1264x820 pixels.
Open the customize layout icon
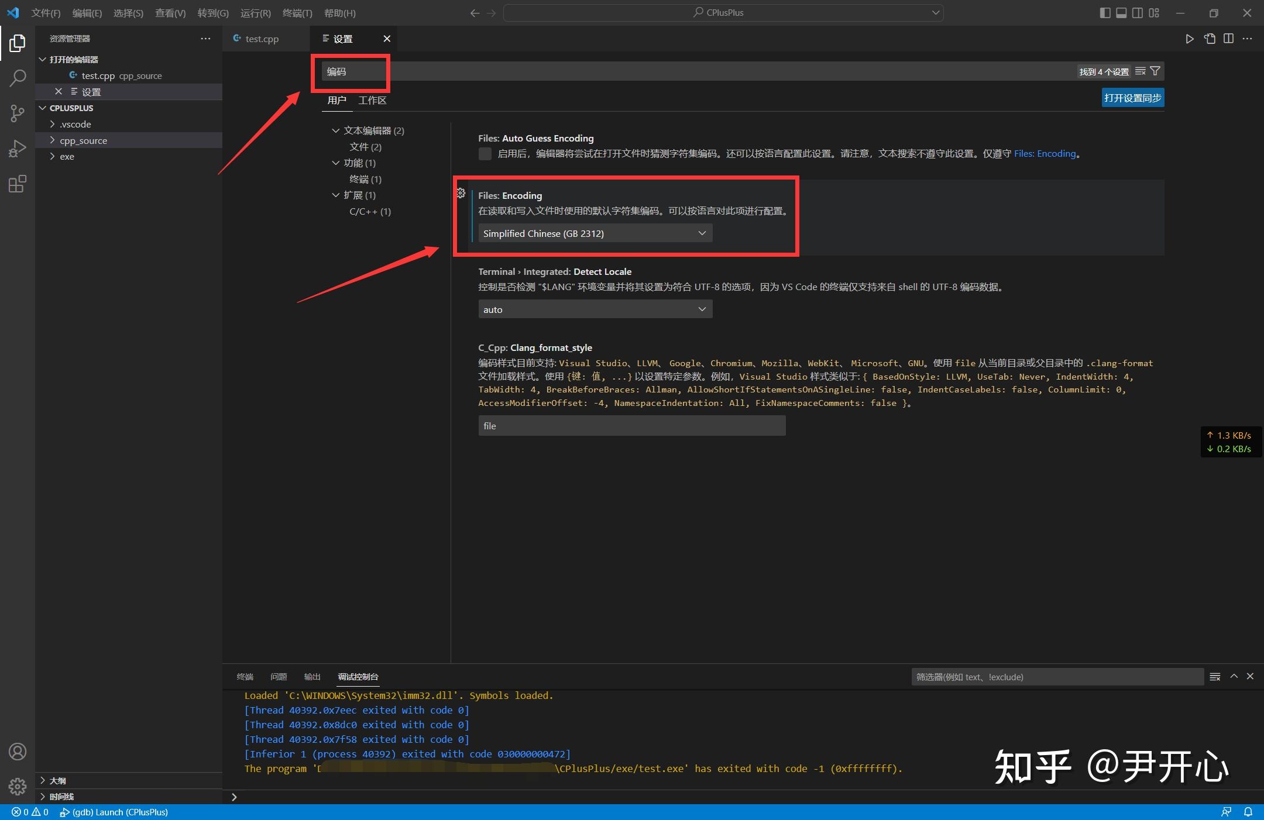[x=1154, y=13]
